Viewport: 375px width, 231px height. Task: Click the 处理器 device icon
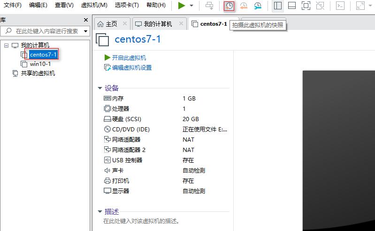[107, 108]
